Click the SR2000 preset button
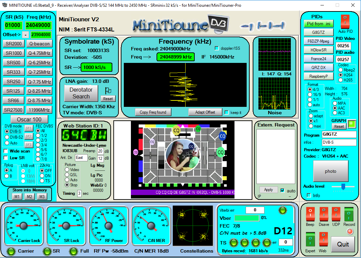The height and width of the screenshot is (258, 361). click(x=13, y=44)
